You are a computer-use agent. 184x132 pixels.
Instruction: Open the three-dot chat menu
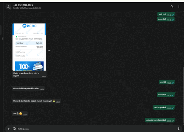point(179,7)
